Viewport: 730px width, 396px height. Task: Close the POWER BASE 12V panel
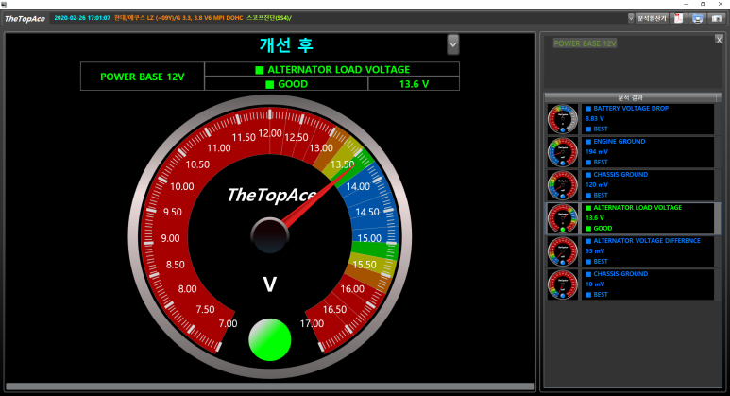coord(719,40)
